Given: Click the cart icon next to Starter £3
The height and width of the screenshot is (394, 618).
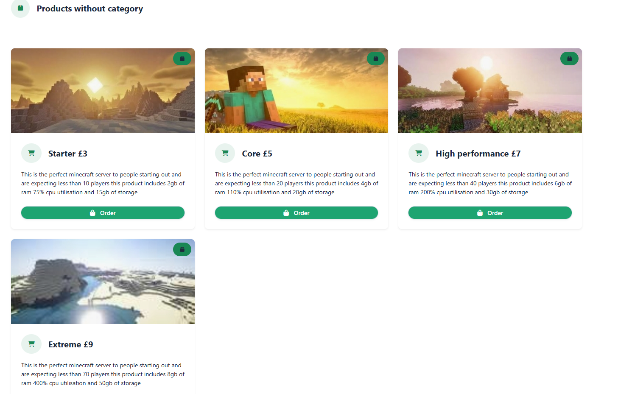Looking at the screenshot, I should point(31,153).
